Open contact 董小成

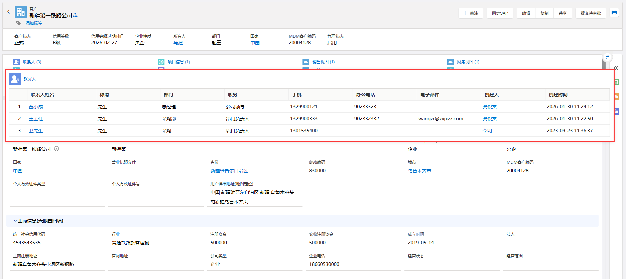[36, 107]
